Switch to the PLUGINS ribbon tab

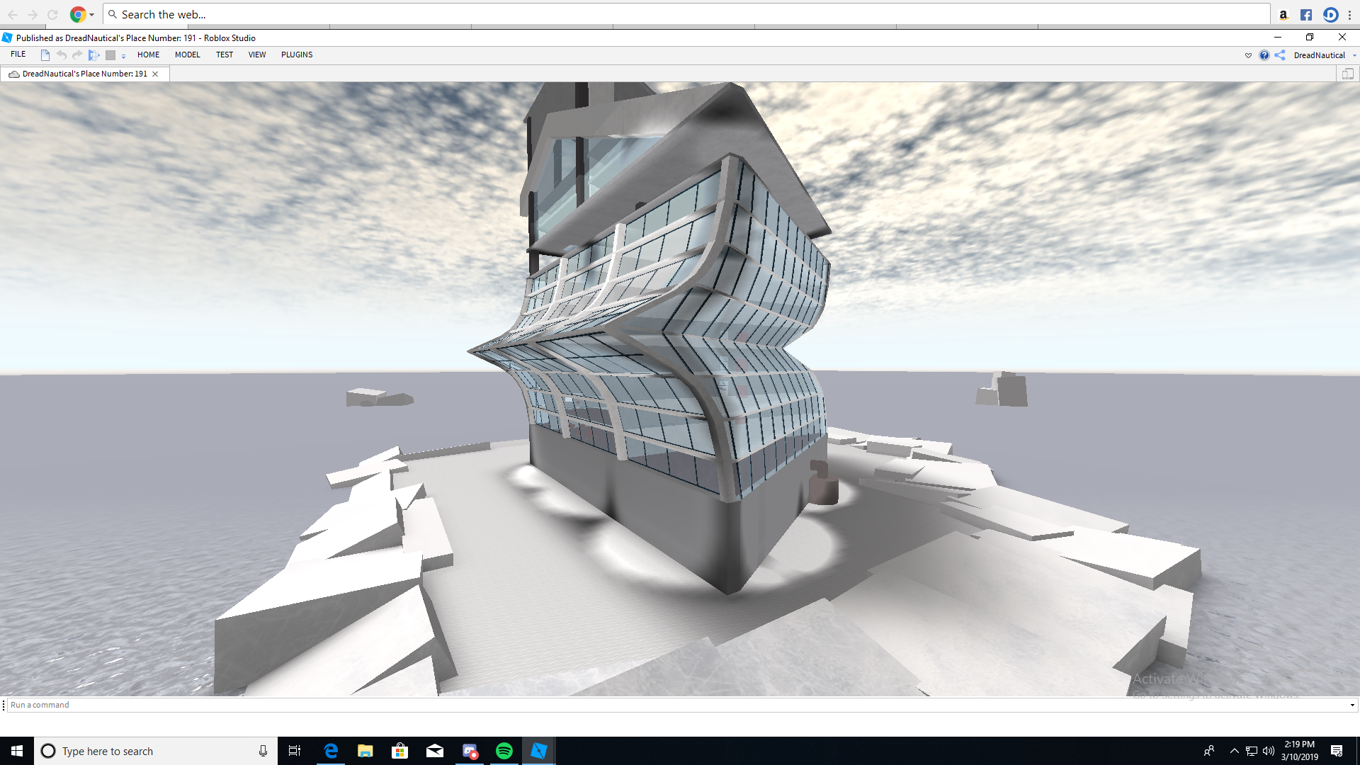click(297, 55)
